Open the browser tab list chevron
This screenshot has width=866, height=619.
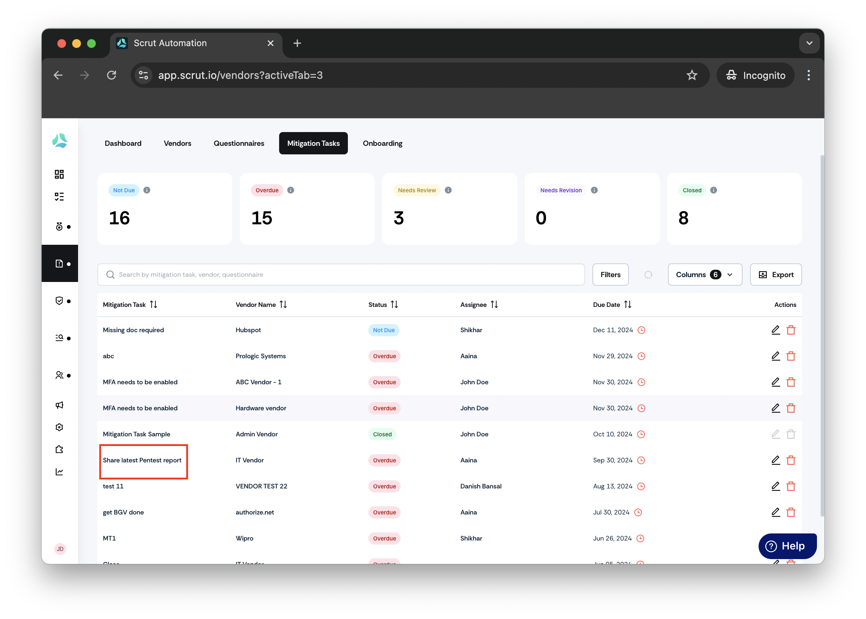click(809, 43)
